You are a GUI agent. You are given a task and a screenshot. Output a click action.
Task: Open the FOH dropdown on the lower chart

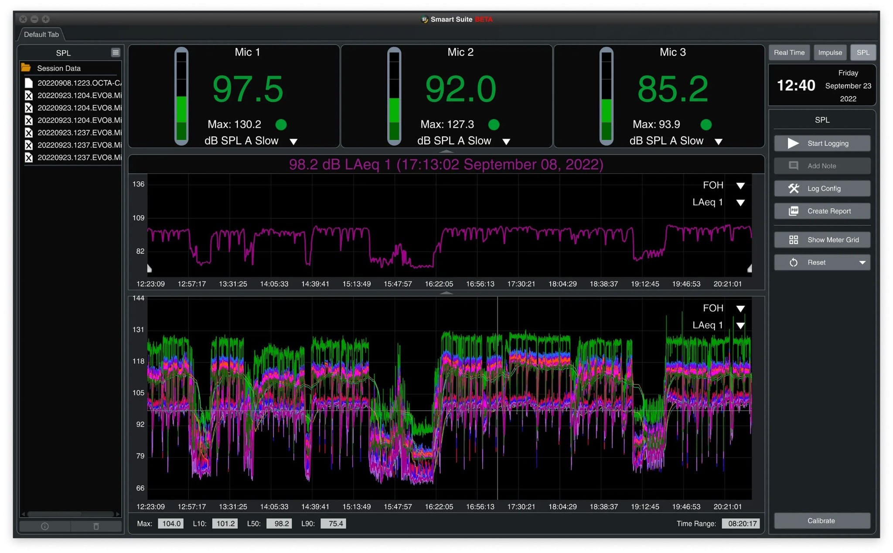pos(740,308)
